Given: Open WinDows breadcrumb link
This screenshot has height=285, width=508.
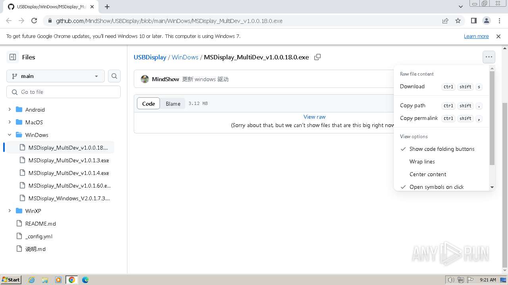Looking at the screenshot, I should [185, 57].
